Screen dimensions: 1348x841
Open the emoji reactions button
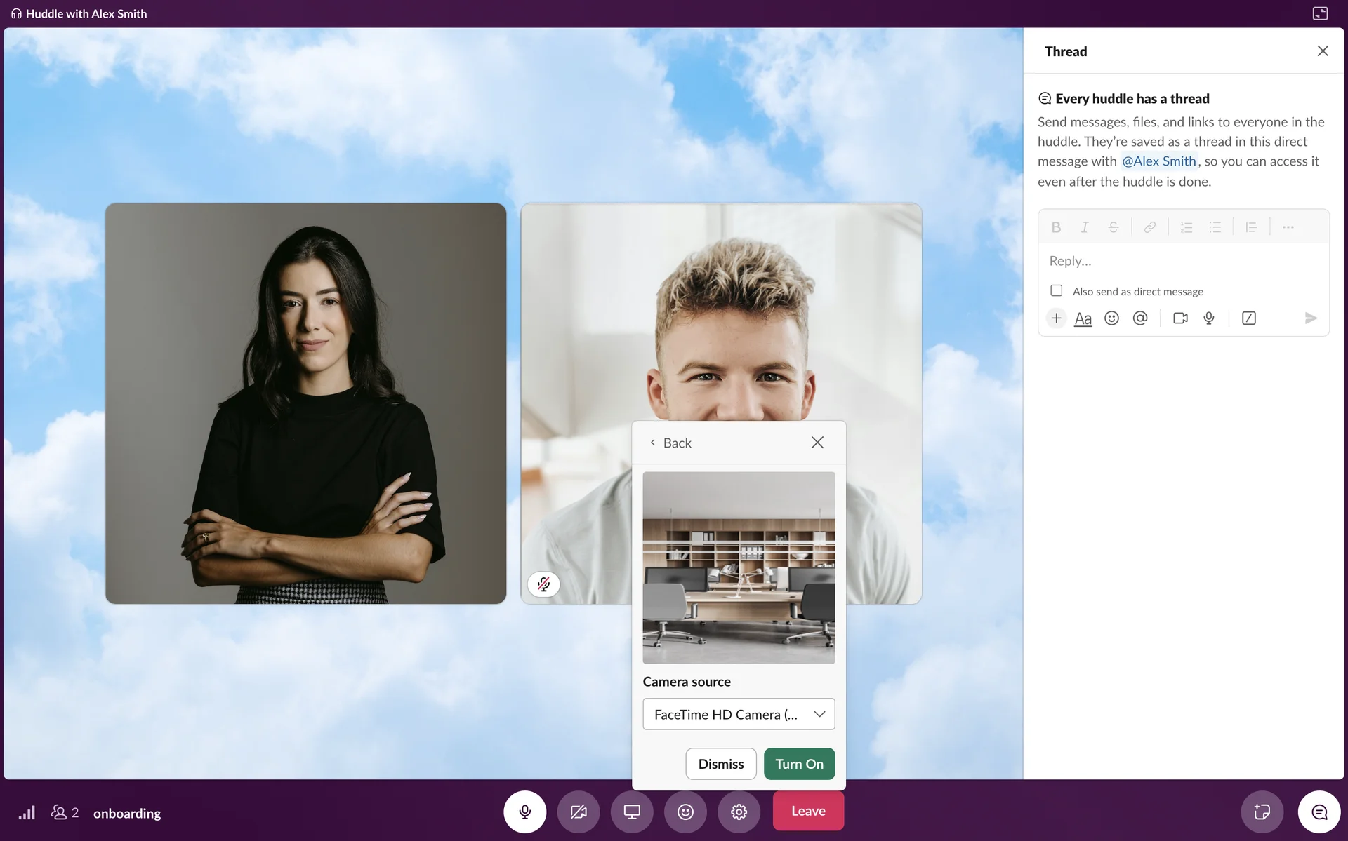685,812
